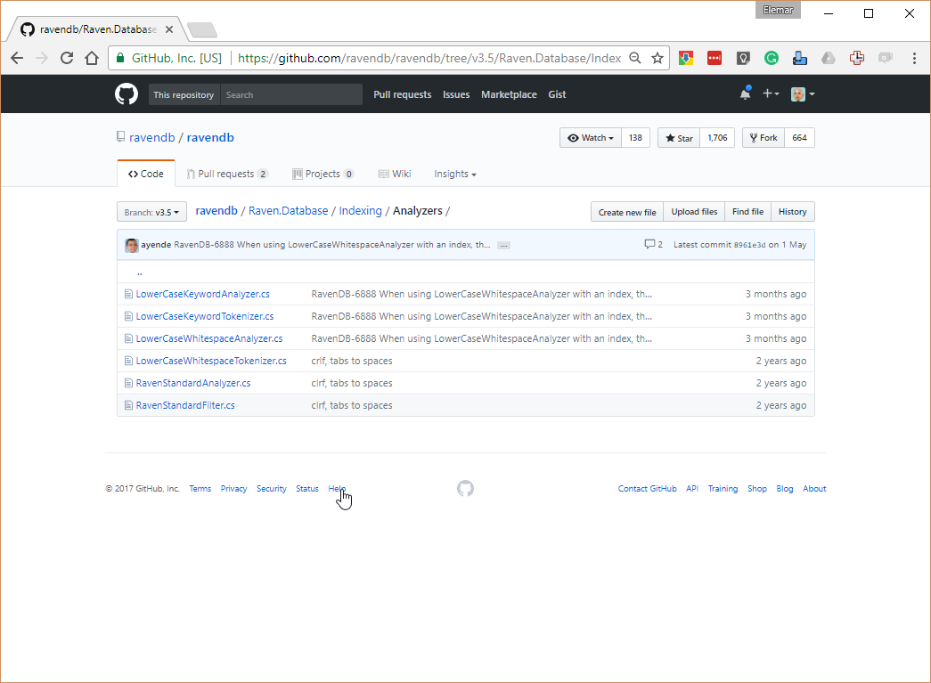This screenshot has height=683, width=931.
Task: Open commit hash 8961e3d
Action: pyautogui.click(x=749, y=245)
